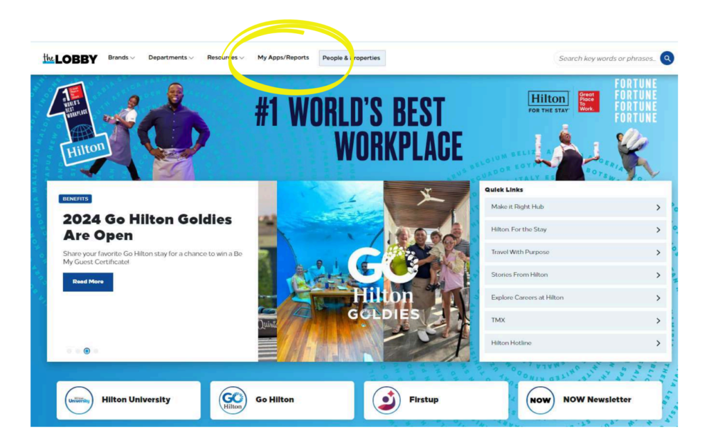Select the fourth carousel slide dot
709x447 pixels.
coord(96,351)
